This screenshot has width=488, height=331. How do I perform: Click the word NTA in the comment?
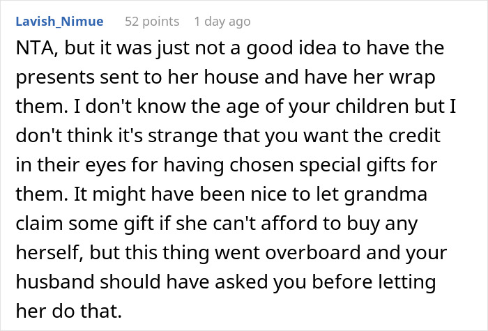(x=36, y=48)
